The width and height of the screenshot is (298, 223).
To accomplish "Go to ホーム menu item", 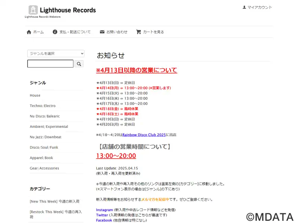I will [38, 32].
